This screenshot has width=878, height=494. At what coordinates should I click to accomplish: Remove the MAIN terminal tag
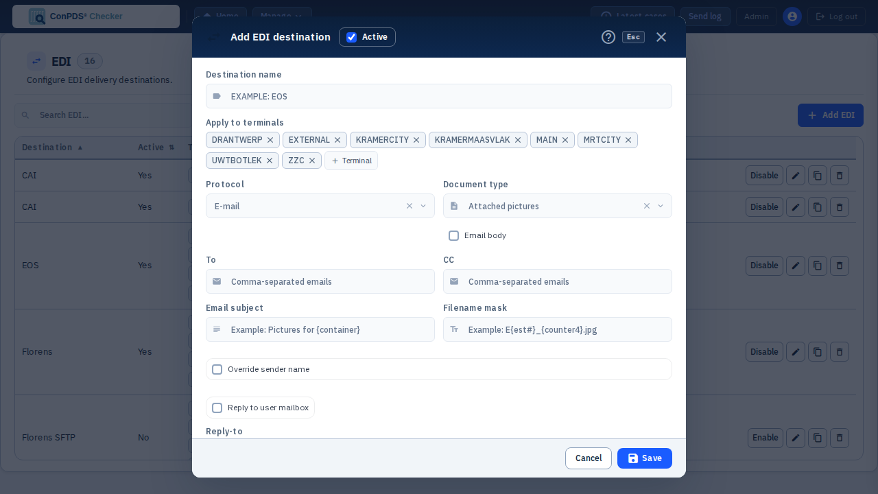(x=565, y=140)
